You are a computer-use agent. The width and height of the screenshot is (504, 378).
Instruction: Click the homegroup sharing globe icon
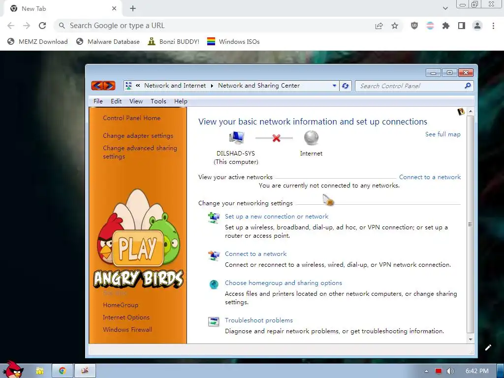[x=214, y=284]
